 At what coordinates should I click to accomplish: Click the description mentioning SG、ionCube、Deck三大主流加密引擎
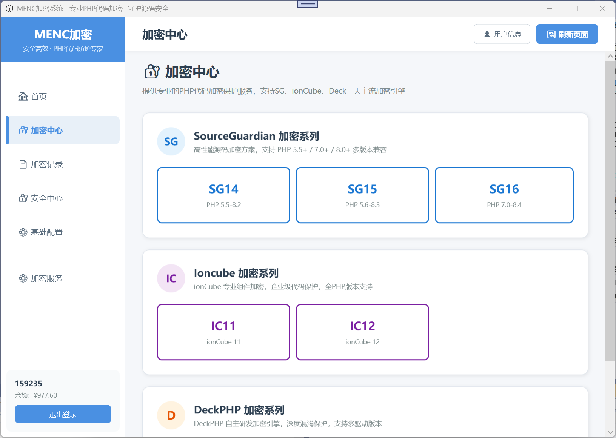274,91
